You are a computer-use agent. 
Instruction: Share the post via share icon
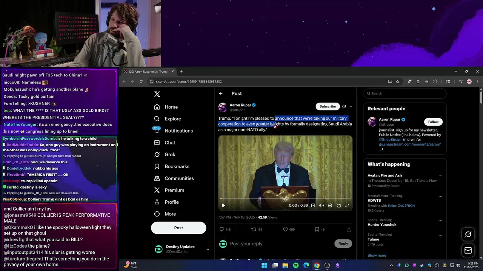349,229
